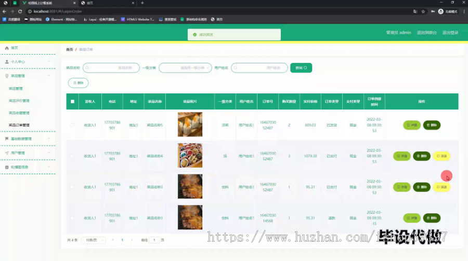The image size is (468, 261).
Task: Click the 用户姓名 search input field
Action: 259,68
